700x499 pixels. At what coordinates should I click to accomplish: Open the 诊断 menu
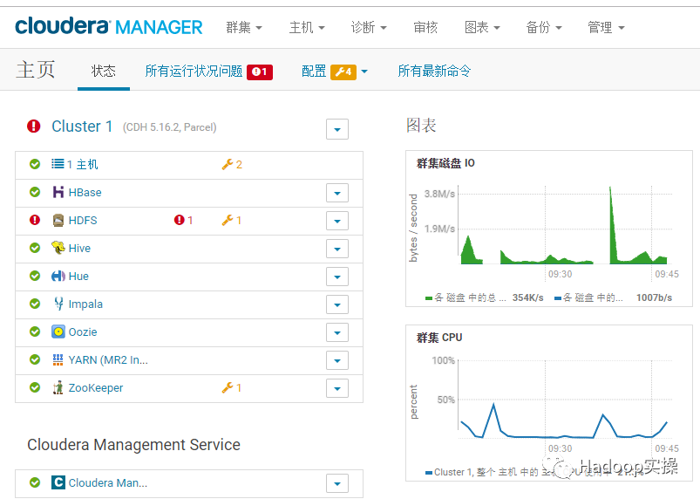pyautogui.click(x=369, y=27)
